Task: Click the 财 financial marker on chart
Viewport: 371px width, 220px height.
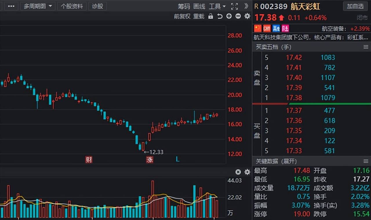Action: pyautogui.click(x=89, y=159)
